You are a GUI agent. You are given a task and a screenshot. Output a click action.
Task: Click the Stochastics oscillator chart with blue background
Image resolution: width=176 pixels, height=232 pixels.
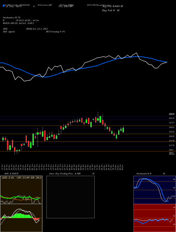155,190
